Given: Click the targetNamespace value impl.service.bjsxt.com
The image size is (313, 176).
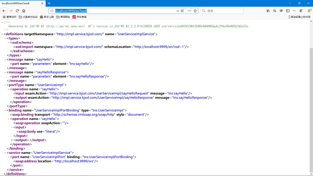Looking at the screenshot, I should (80, 34).
